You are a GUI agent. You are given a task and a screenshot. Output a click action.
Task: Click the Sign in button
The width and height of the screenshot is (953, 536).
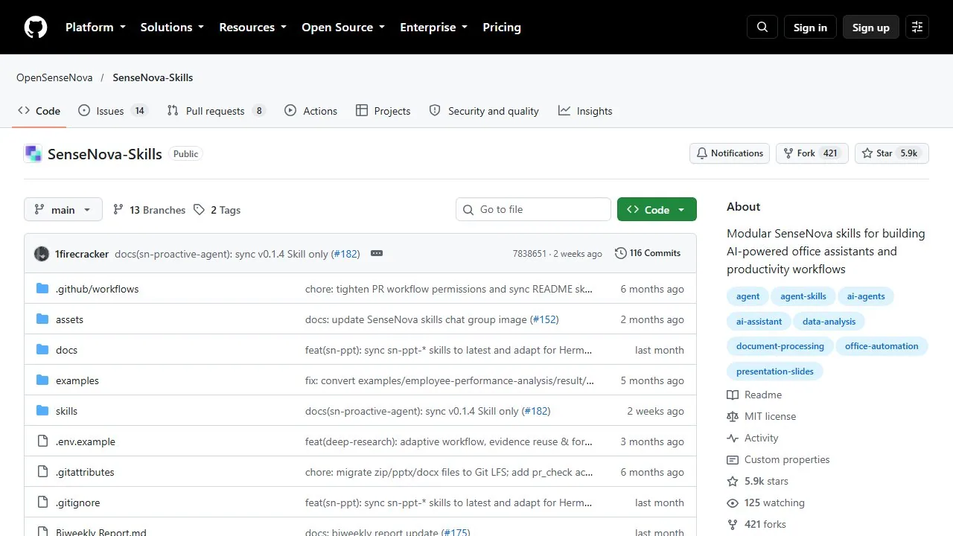pos(810,28)
